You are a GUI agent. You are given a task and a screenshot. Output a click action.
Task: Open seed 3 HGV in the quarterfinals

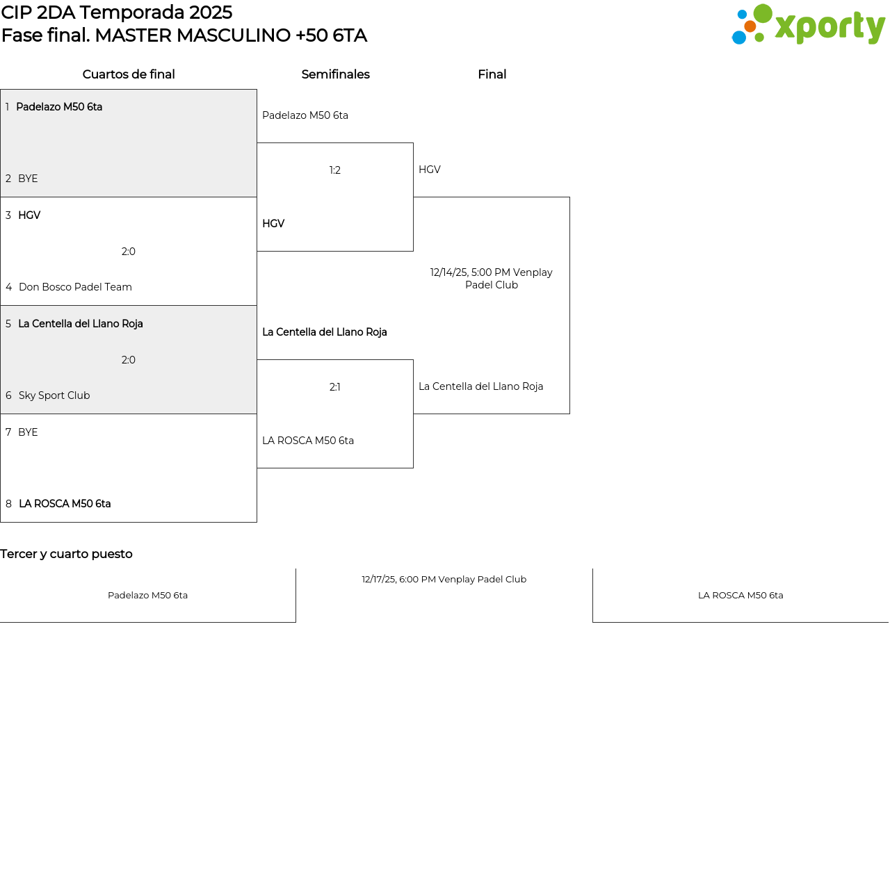pos(29,215)
